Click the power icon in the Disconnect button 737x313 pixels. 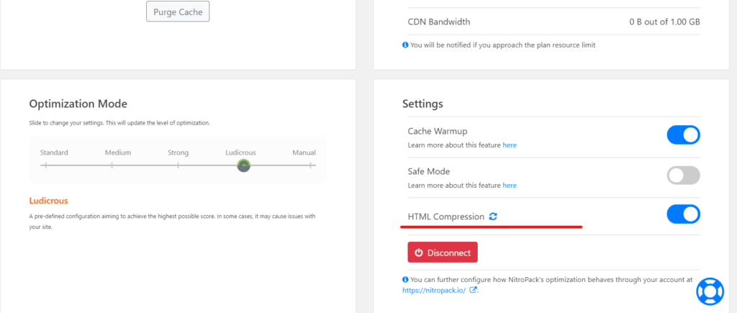pos(419,253)
